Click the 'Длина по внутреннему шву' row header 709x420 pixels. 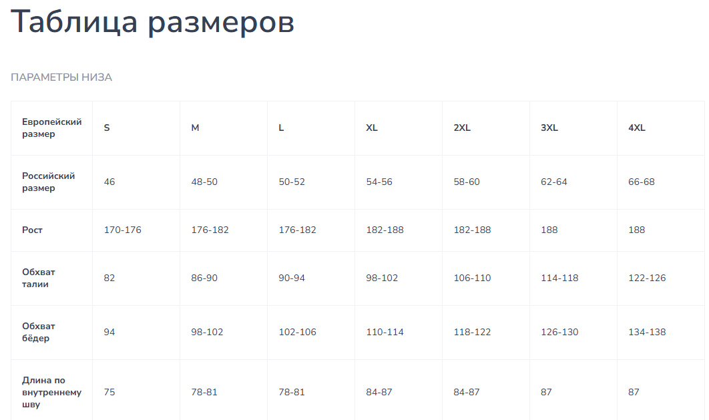click(x=52, y=393)
